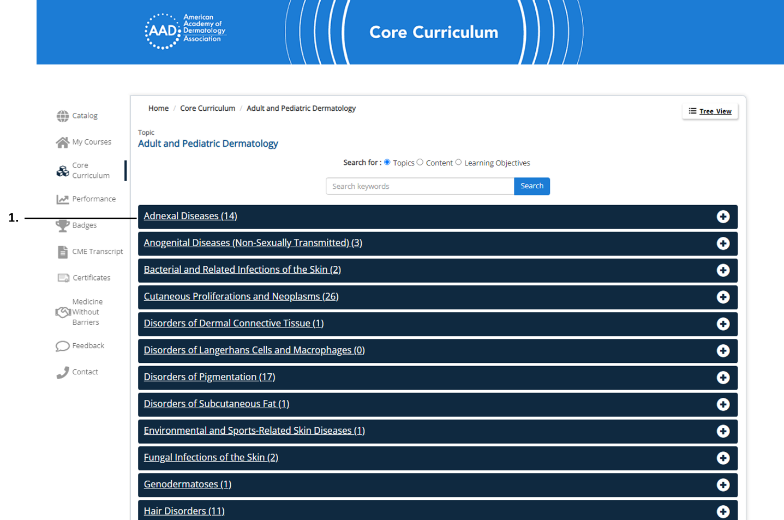The height and width of the screenshot is (520, 784).
Task: Click the CME Transcript document icon
Action: coord(63,252)
